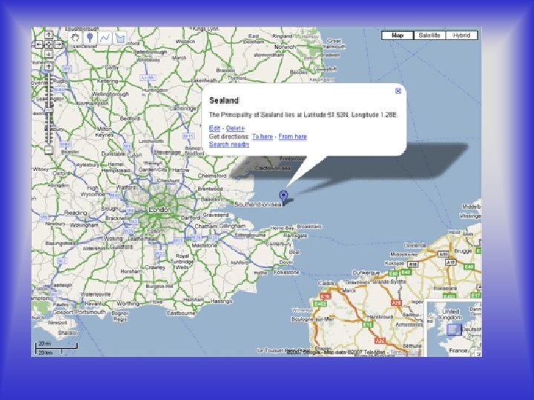Screen dimensions: 534x400
Task: Select the add placemark tool
Action: (90, 38)
